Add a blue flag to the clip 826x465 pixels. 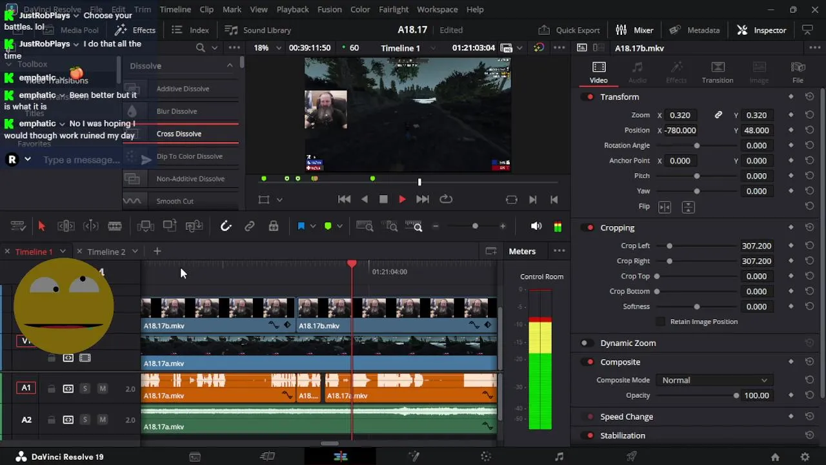pyautogui.click(x=301, y=226)
